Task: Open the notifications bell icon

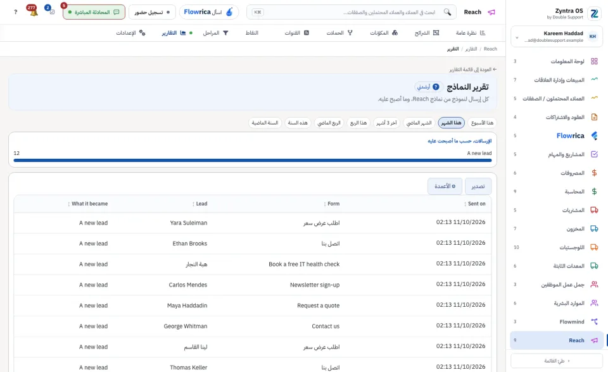Action: tap(33, 11)
